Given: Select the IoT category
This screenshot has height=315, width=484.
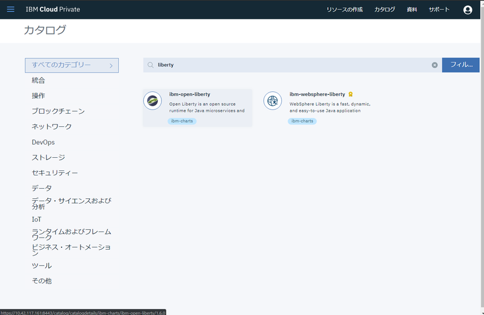Looking at the screenshot, I should click(36, 219).
